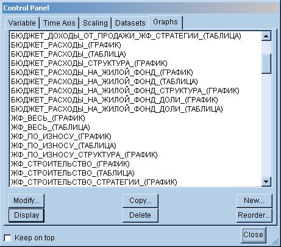This screenshot has width=281, height=247.
Task: Close the Control Panel with Close button
Action: coord(254,235)
